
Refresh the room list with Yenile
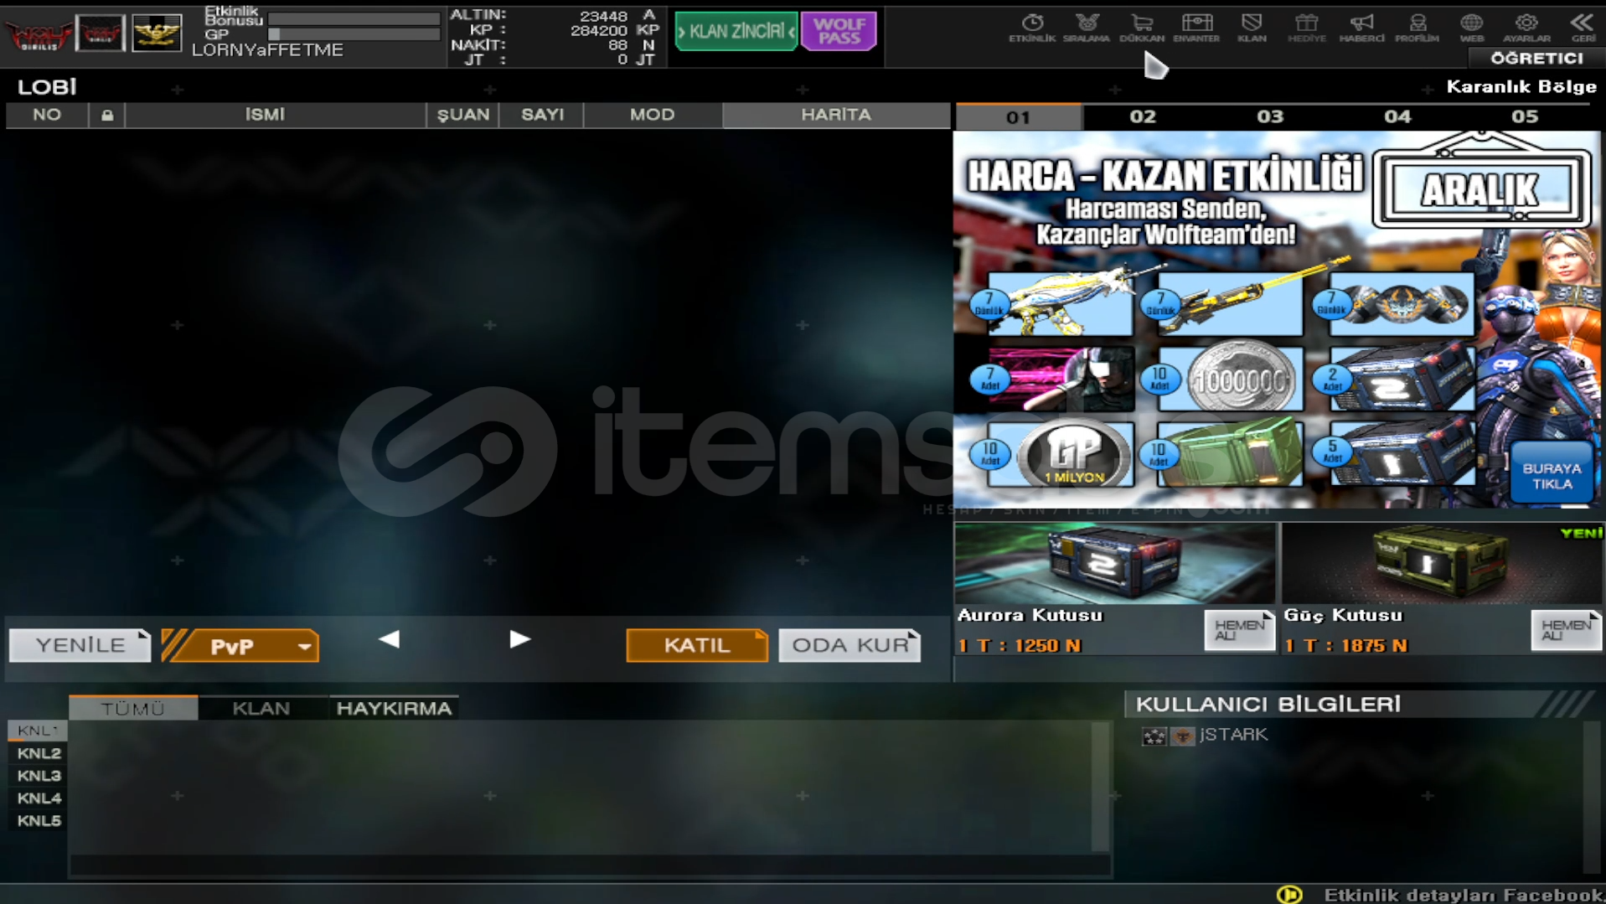(80, 645)
